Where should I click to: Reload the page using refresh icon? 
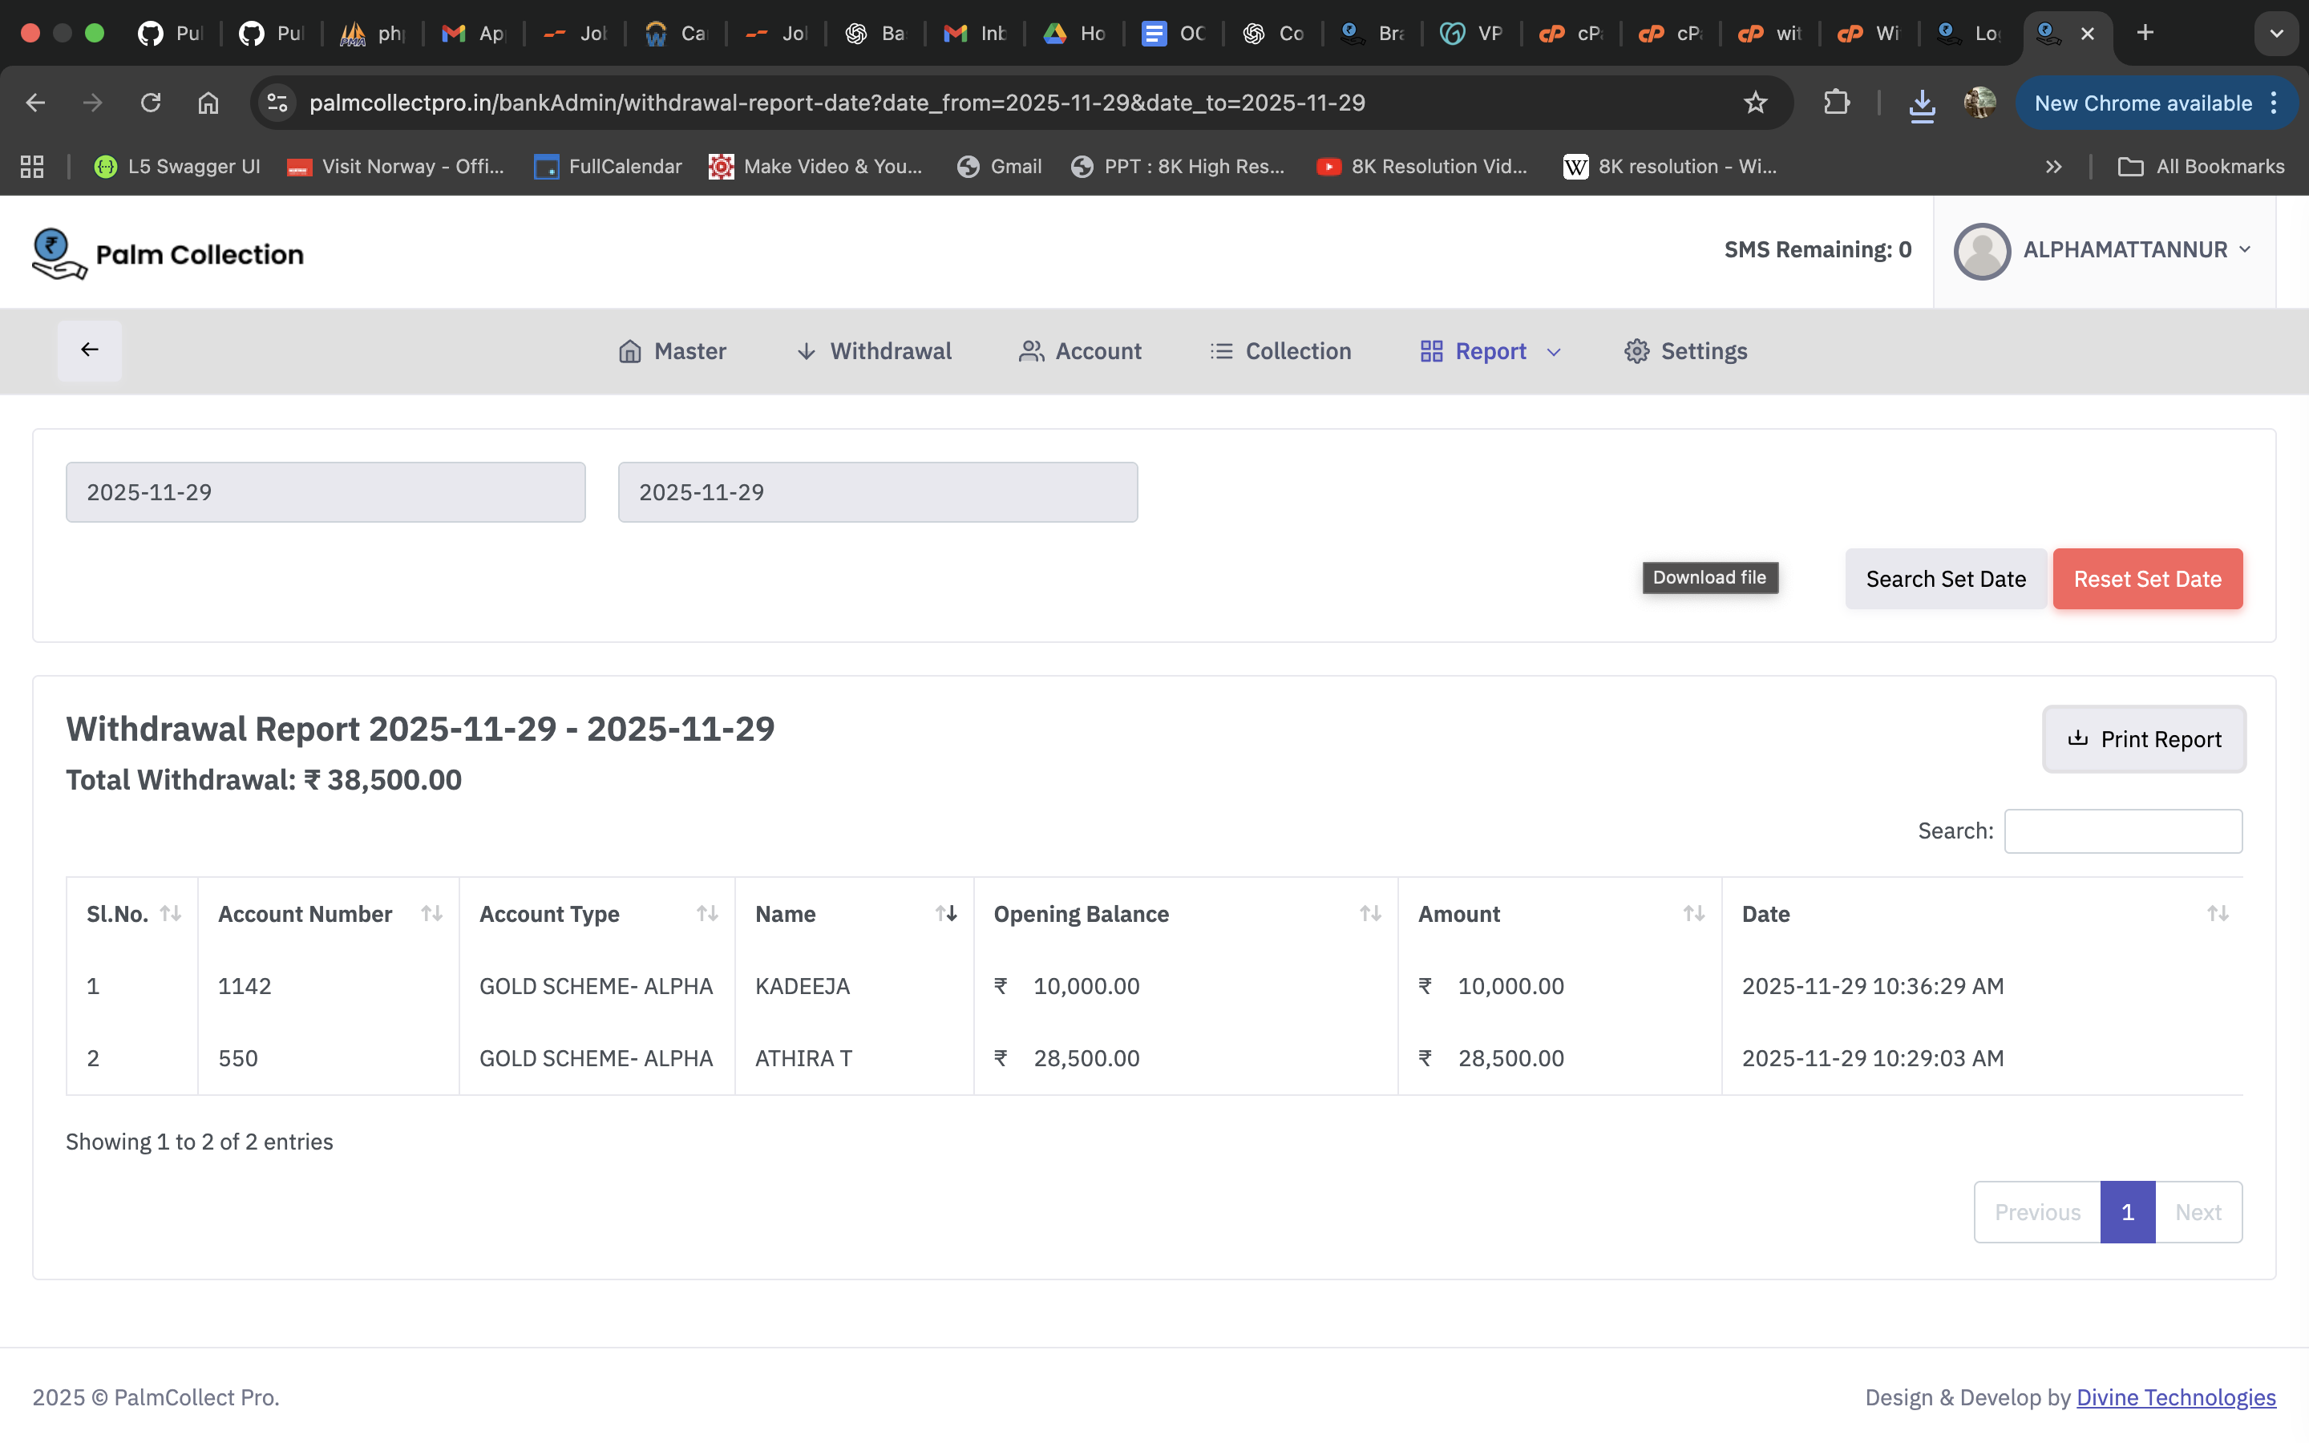click(x=151, y=103)
